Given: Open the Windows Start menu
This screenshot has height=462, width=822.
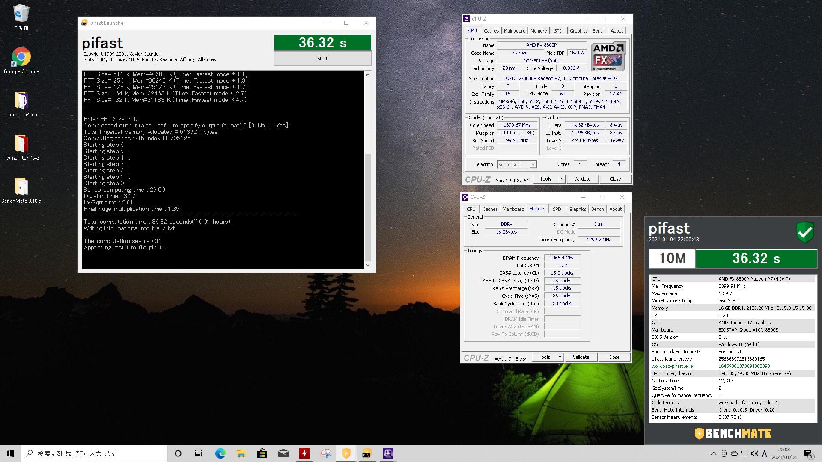Looking at the screenshot, I should [x=10, y=453].
